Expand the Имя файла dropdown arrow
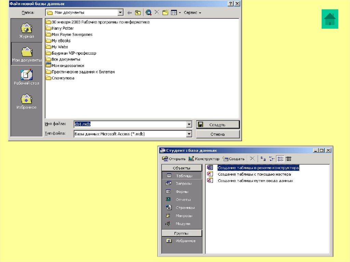 pos(189,125)
